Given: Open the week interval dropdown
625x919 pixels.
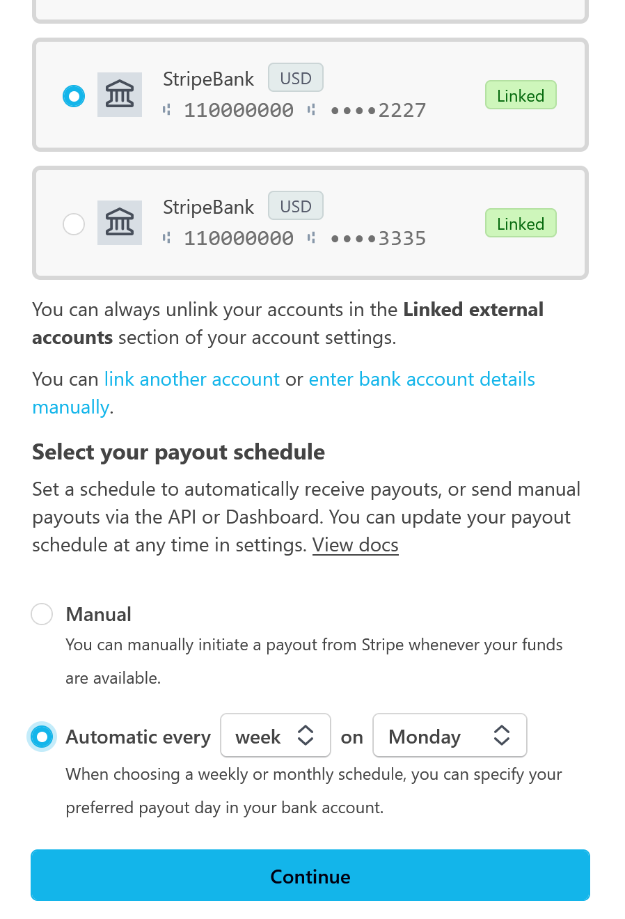Looking at the screenshot, I should tap(275, 736).
